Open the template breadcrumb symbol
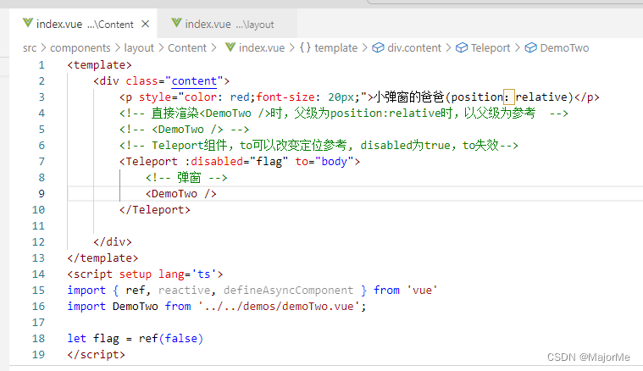 point(335,48)
